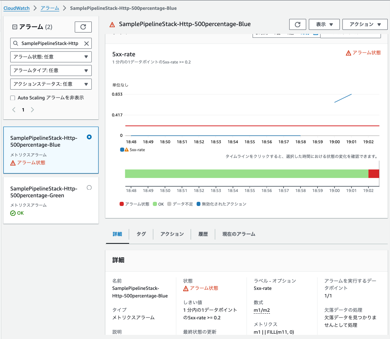The image size is (390, 339).
Task: Open CloudWatch breadcrumb link
Action: click(16, 8)
